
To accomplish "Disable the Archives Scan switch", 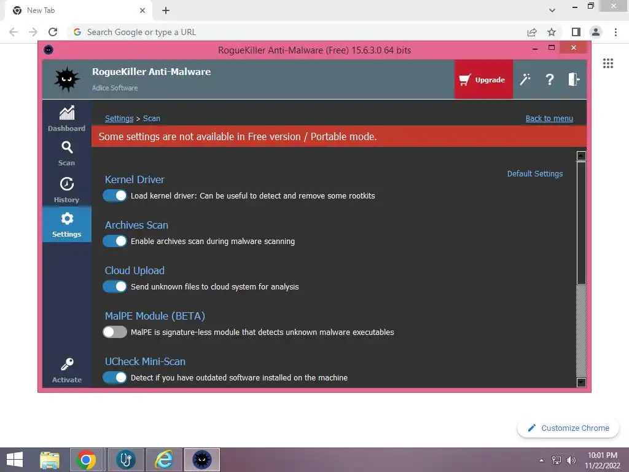I will click(115, 241).
